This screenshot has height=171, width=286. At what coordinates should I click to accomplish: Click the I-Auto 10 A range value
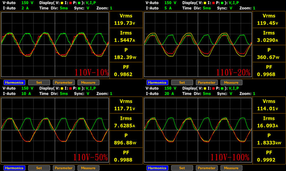pyautogui.click(x=26, y=93)
